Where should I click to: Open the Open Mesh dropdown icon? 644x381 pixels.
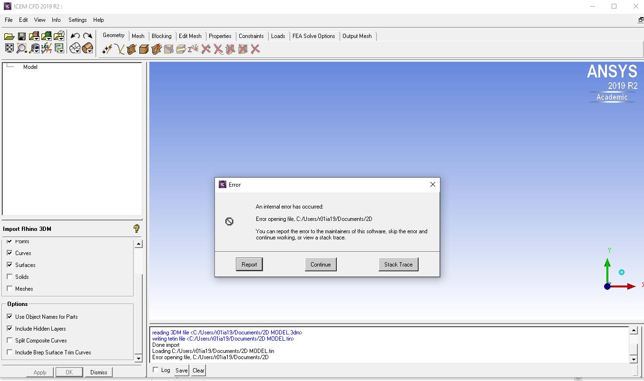46,36
